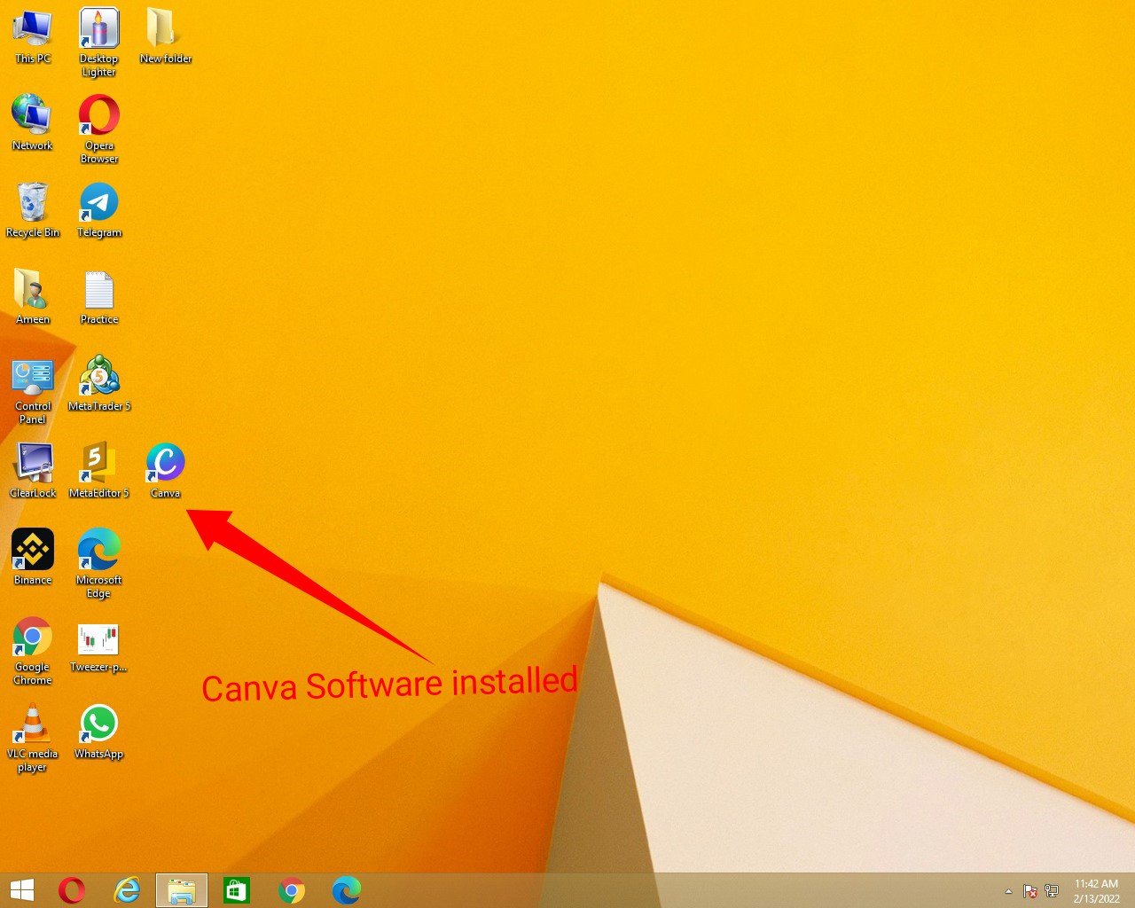Select the Control Panel desktop icon

pos(33,391)
